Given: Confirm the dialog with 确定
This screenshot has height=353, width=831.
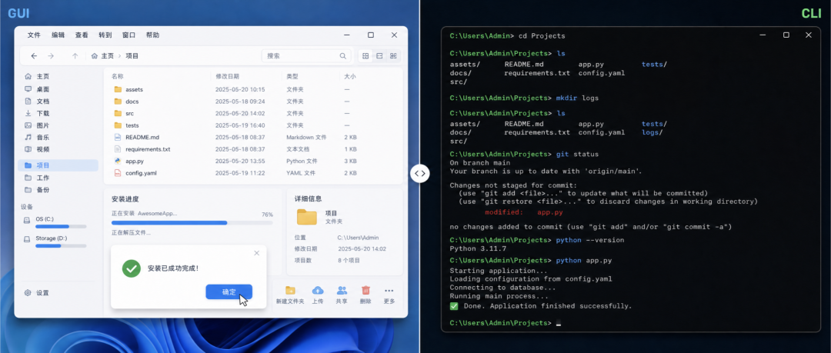Looking at the screenshot, I should 229,292.
